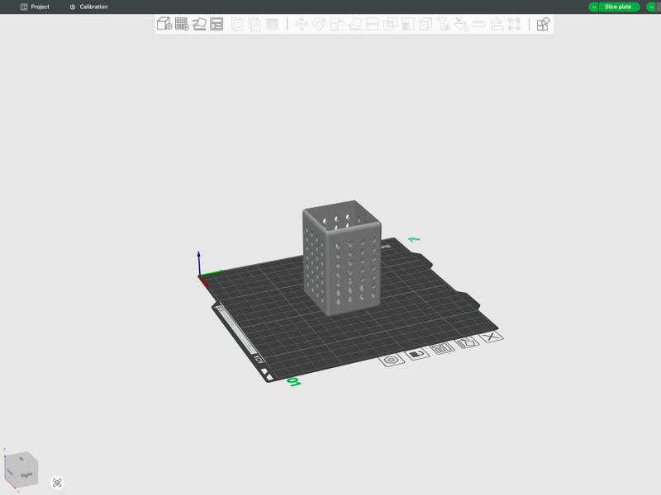
Task: Open the Text tool
Action: [x=445, y=26]
